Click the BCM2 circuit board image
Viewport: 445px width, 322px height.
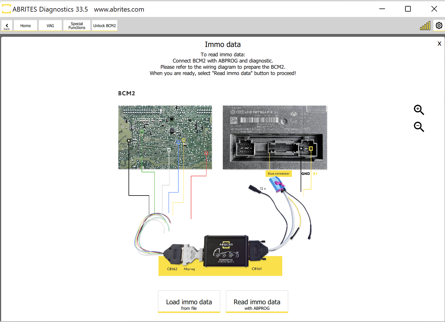tap(165, 137)
